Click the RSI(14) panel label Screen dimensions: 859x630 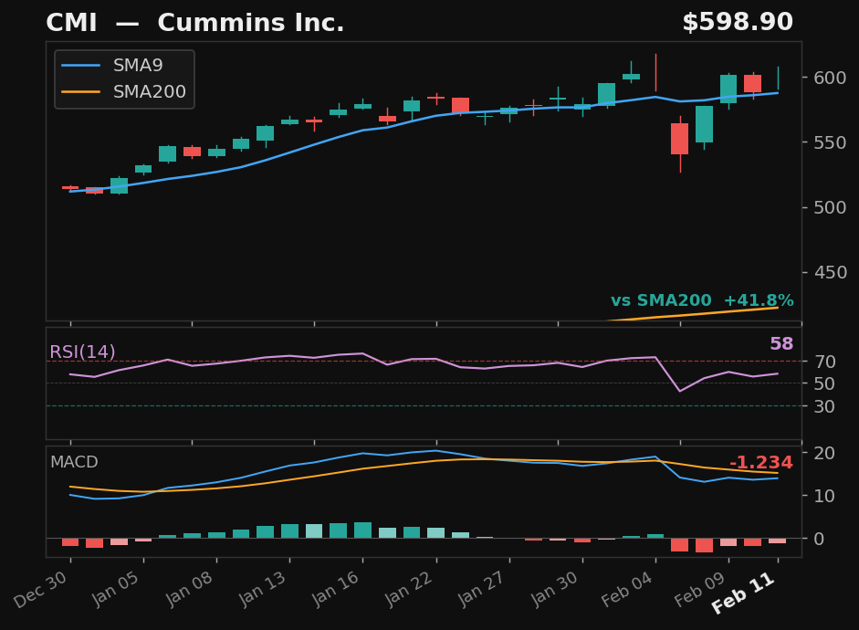[82, 352]
